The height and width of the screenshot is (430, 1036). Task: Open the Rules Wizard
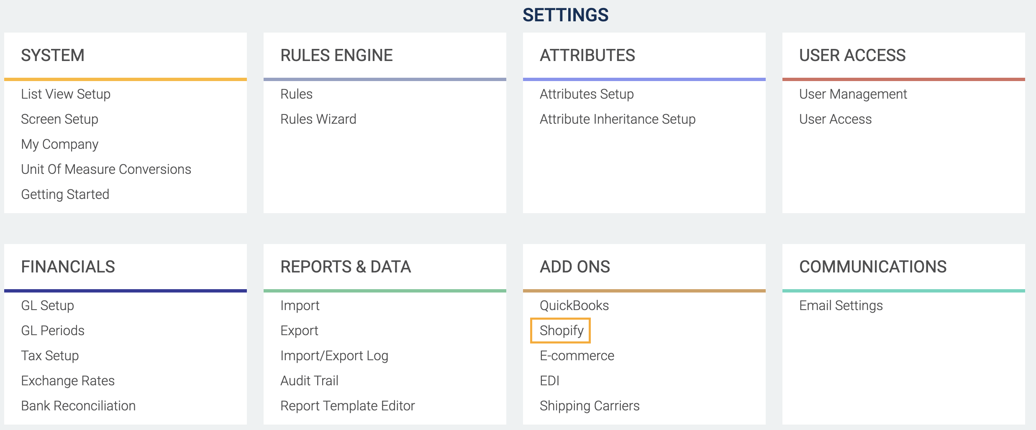click(x=318, y=119)
